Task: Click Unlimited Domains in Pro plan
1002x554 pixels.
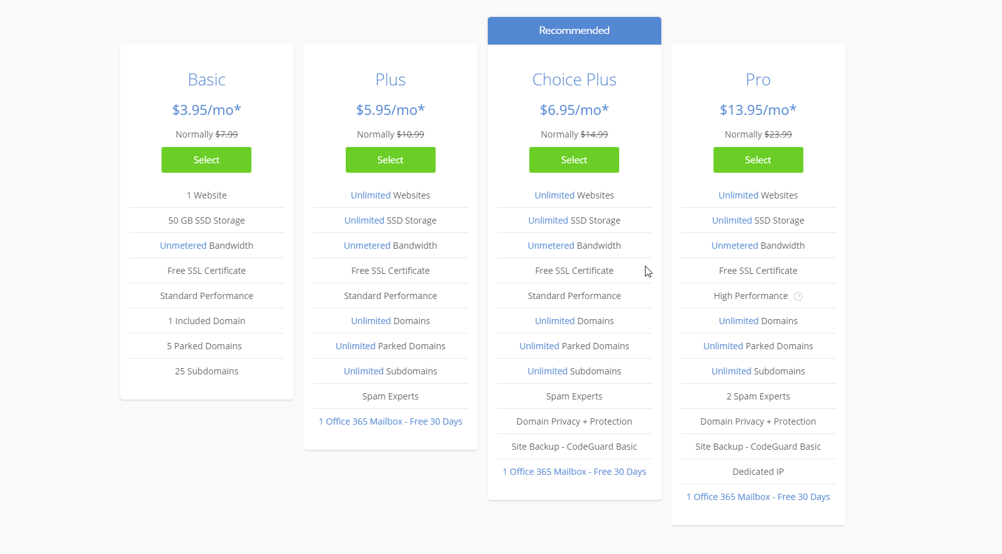Action: (x=758, y=321)
